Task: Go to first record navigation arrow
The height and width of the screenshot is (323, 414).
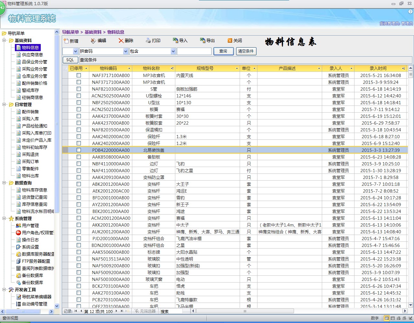Action: (76, 311)
